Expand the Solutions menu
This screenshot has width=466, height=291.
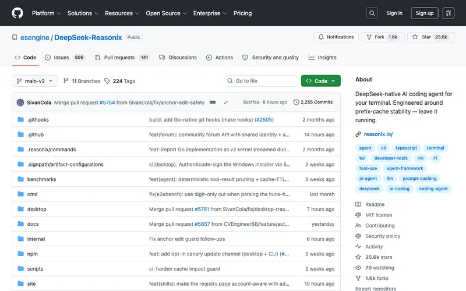pyautogui.click(x=83, y=13)
